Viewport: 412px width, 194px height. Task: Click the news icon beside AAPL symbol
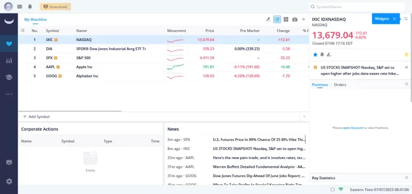[58, 67]
